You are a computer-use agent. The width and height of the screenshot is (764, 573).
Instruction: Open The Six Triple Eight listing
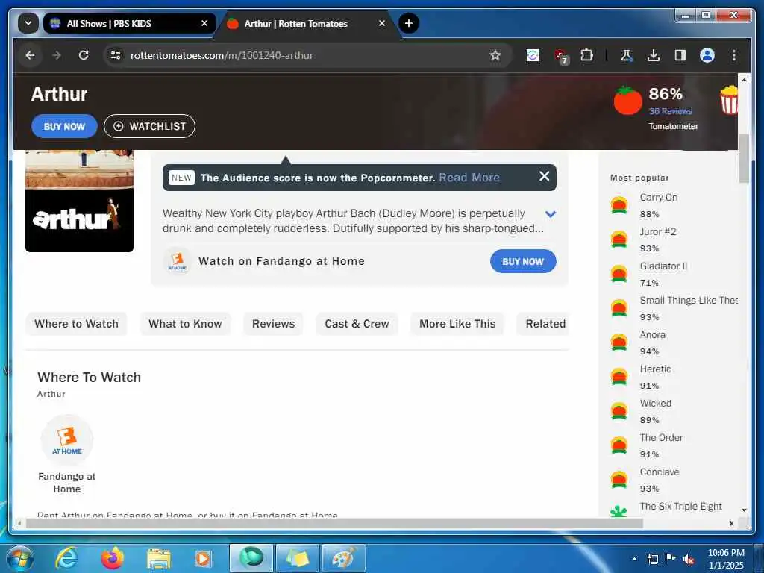pyautogui.click(x=680, y=507)
